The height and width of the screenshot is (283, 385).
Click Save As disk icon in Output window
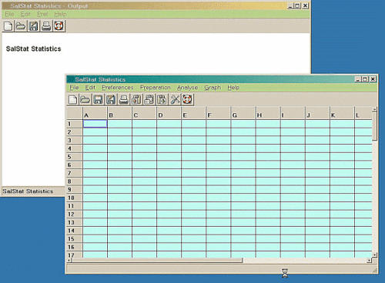click(x=33, y=26)
